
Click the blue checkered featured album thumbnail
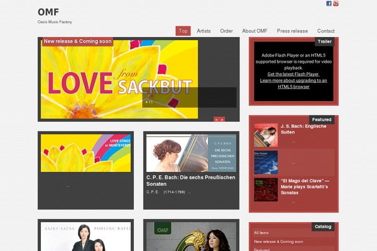tap(266, 163)
